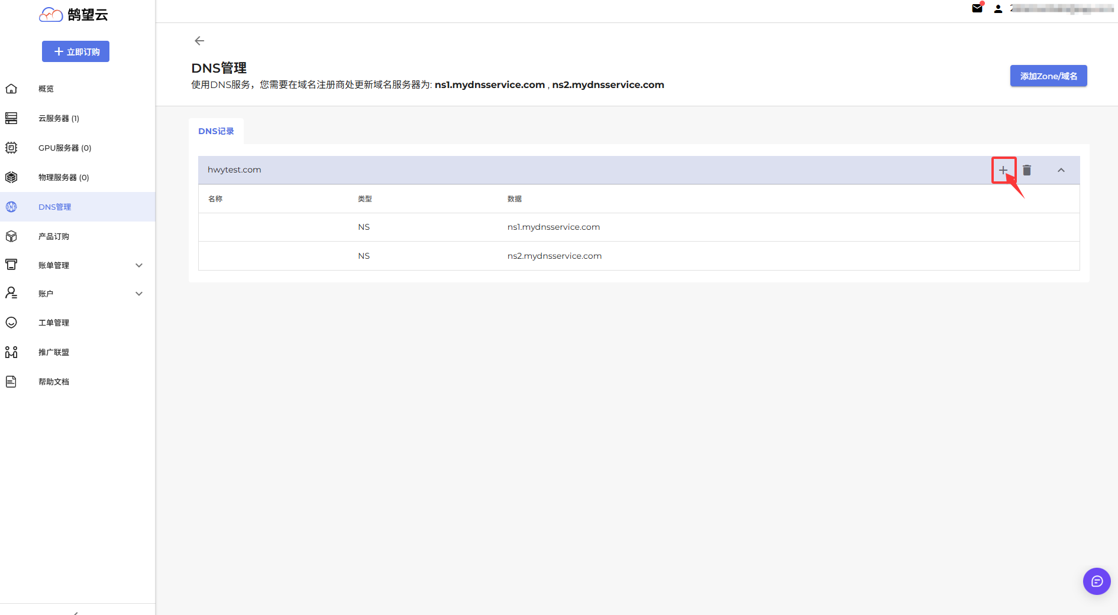Click the 添加Zone/域名 button

pos(1048,76)
